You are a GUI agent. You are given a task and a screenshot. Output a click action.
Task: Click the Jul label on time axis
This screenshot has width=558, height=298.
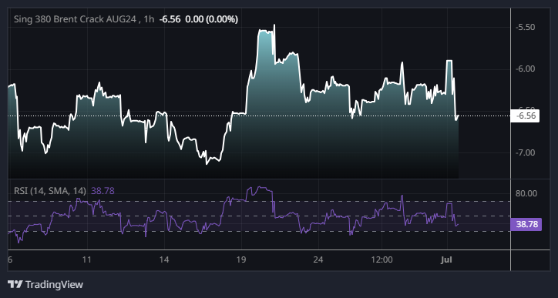pyautogui.click(x=446, y=259)
